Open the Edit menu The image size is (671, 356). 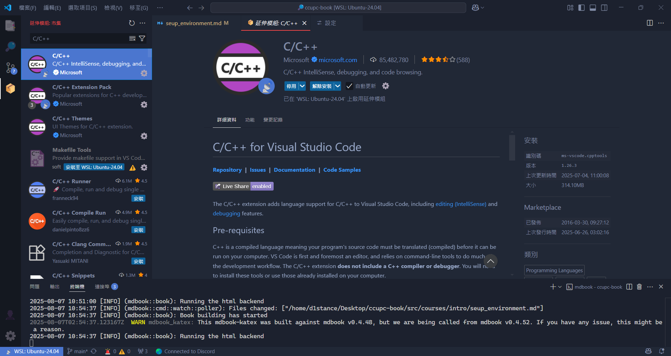tap(52, 8)
